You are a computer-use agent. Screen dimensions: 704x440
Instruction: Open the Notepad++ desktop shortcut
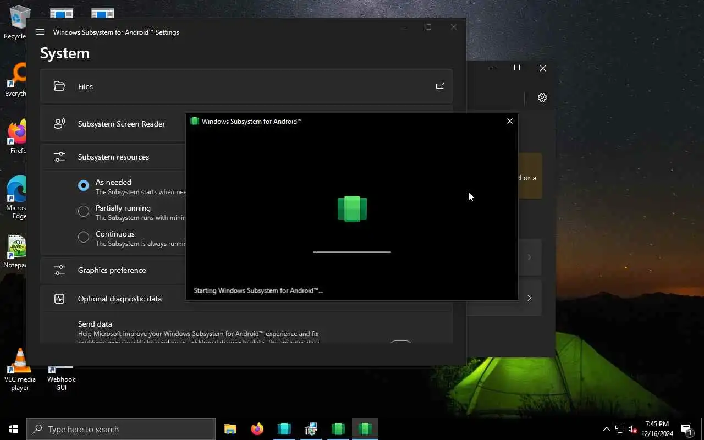coord(16,252)
